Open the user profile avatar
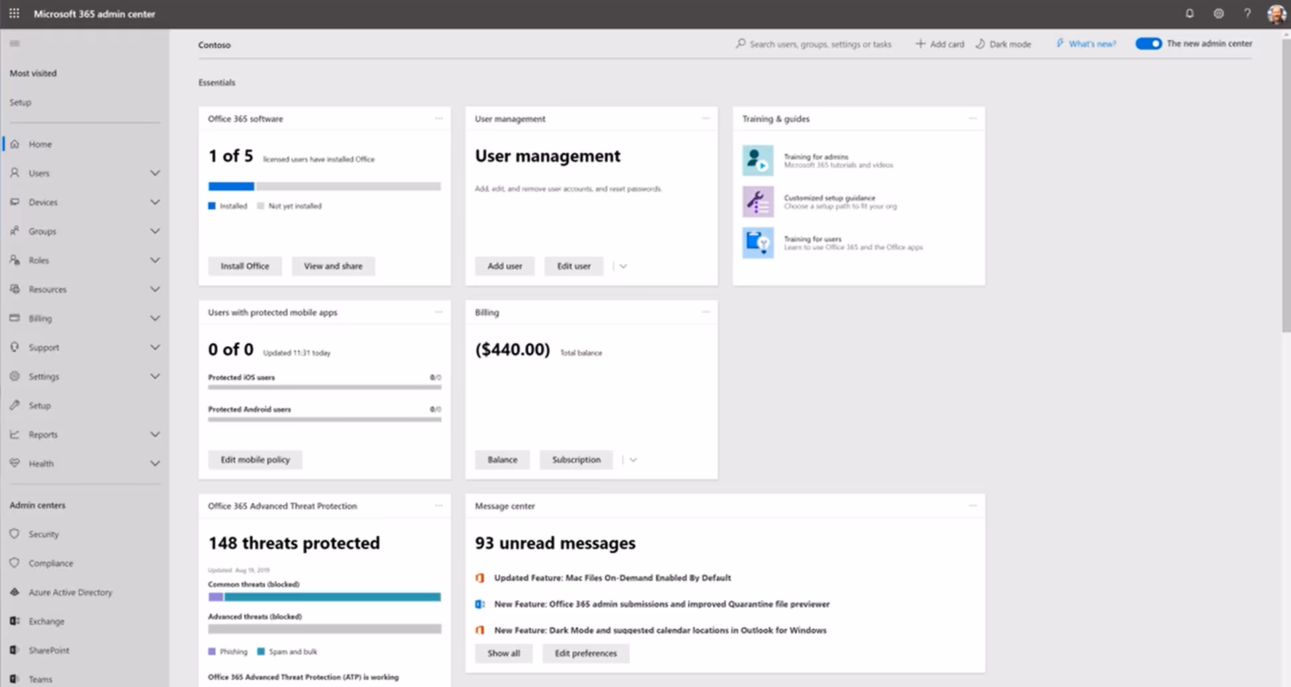The image size is (1291, 687). [x=1276, y=13]
